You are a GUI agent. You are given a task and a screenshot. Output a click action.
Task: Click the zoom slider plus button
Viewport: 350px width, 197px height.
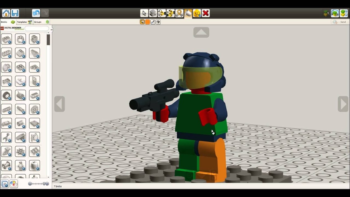tap(47, 184)
